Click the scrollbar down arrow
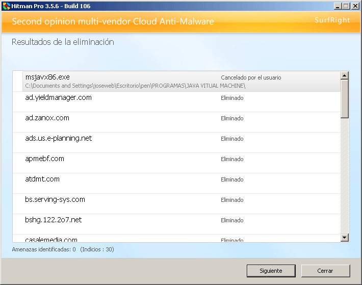This screenshot has width=362, height=285. 345,238
